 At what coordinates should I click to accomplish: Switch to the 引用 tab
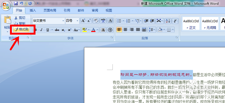pos(67,10)
